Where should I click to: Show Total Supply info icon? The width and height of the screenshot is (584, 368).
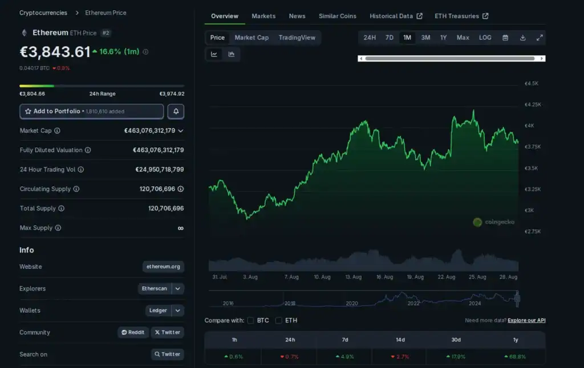pyautogui.click(x=62, y=208)
